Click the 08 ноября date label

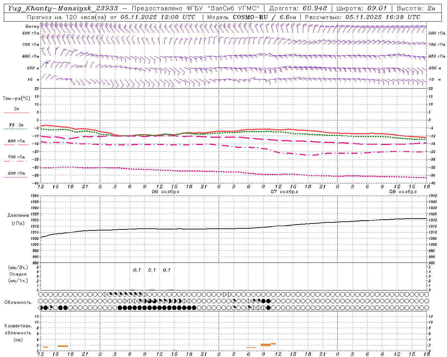pos(403,192)
